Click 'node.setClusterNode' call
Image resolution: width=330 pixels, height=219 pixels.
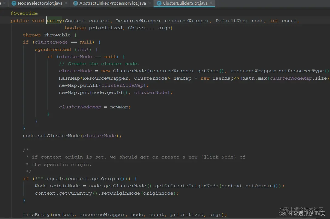click(x=51, y=136)
